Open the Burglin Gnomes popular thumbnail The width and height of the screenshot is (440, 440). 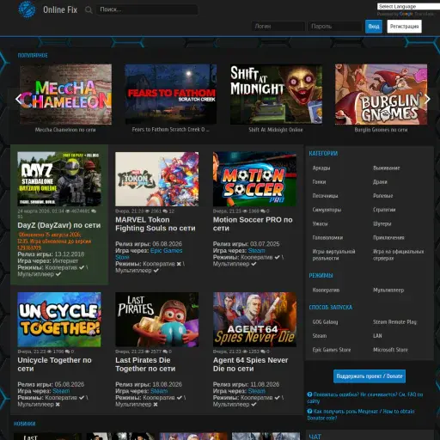(381, 95)
